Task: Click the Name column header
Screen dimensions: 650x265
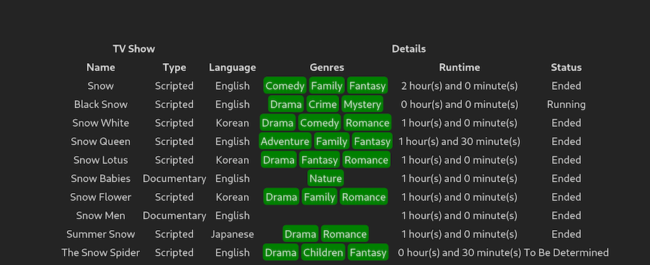Action: (x=101, y=68)
